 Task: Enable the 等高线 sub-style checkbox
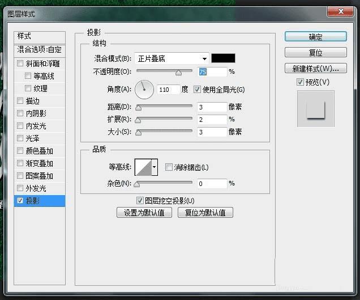pyautogui.click(x=28, y=75)
